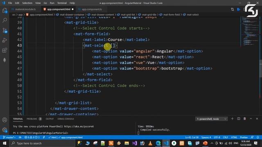Viewport: 262px width, 147px height.
Task: Click the HTML language mode status item
Action: [x=234, y=137]
